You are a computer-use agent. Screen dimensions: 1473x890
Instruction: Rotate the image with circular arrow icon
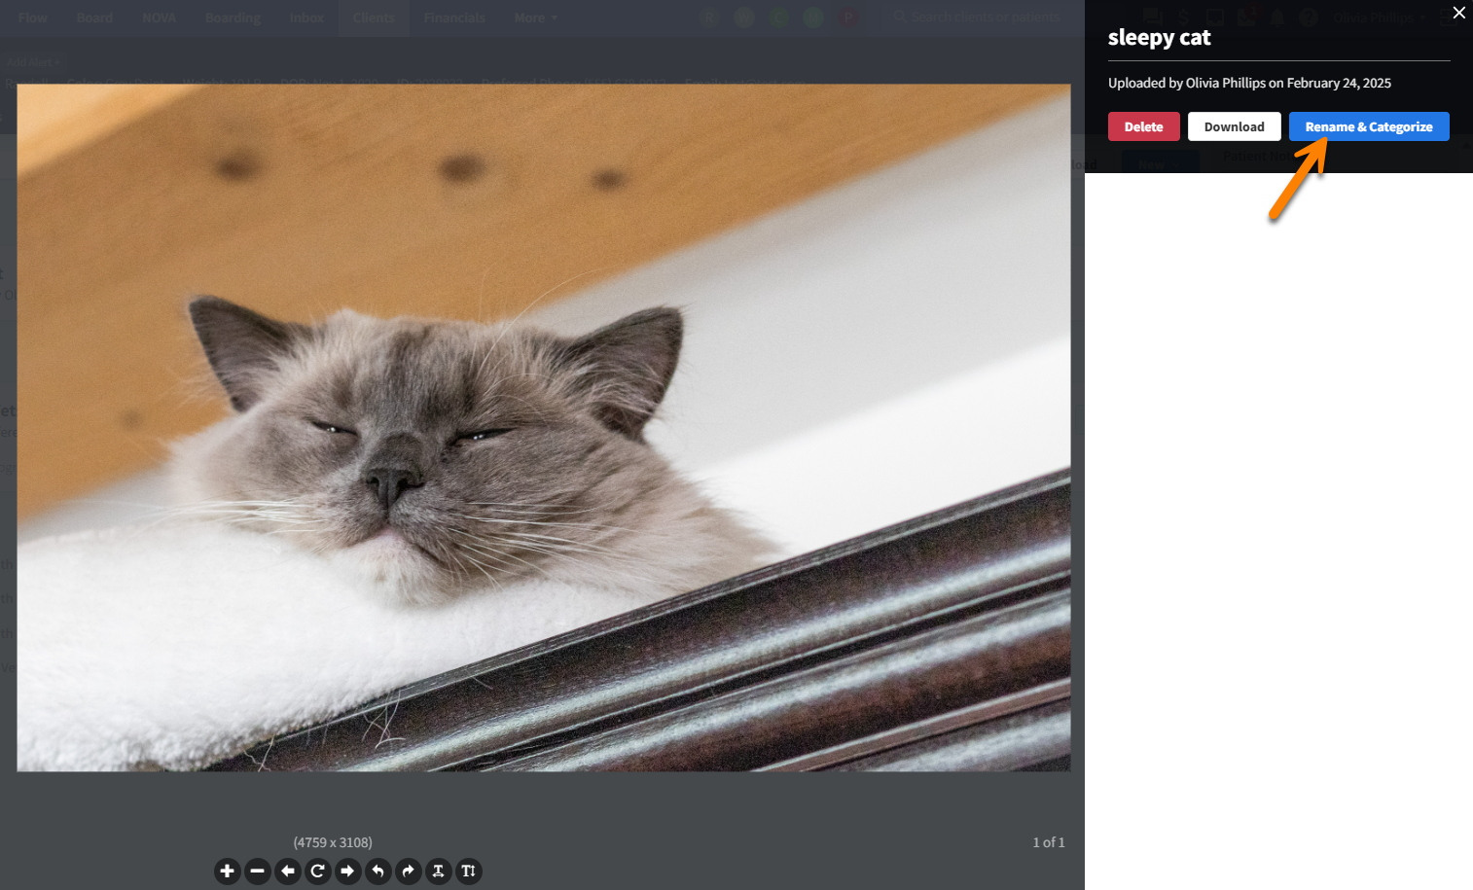318,872
